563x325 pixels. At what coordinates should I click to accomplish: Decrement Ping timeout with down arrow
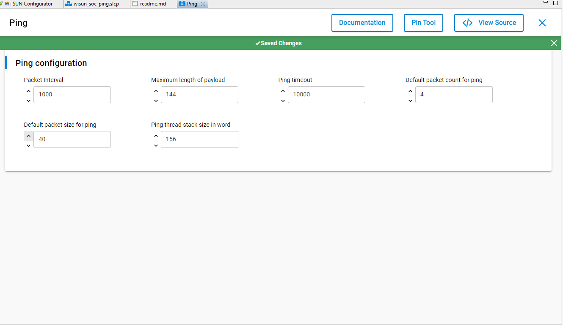[x=283, y=101]
